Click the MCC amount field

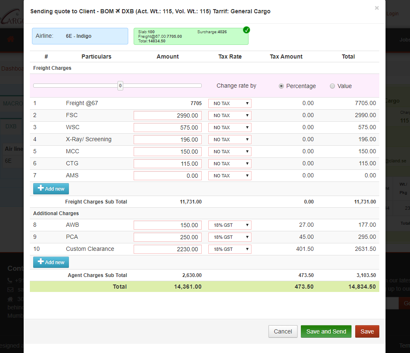pos(168,152)
